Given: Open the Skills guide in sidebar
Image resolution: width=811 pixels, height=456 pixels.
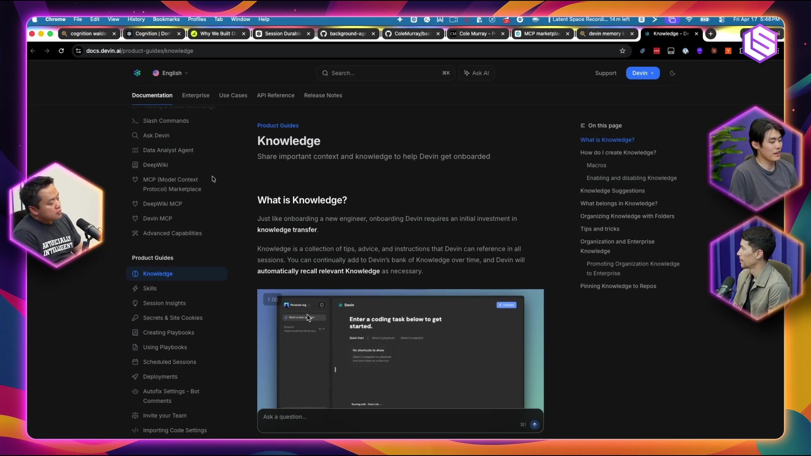Looking at the screenshot, I should [x=150, y=288].
